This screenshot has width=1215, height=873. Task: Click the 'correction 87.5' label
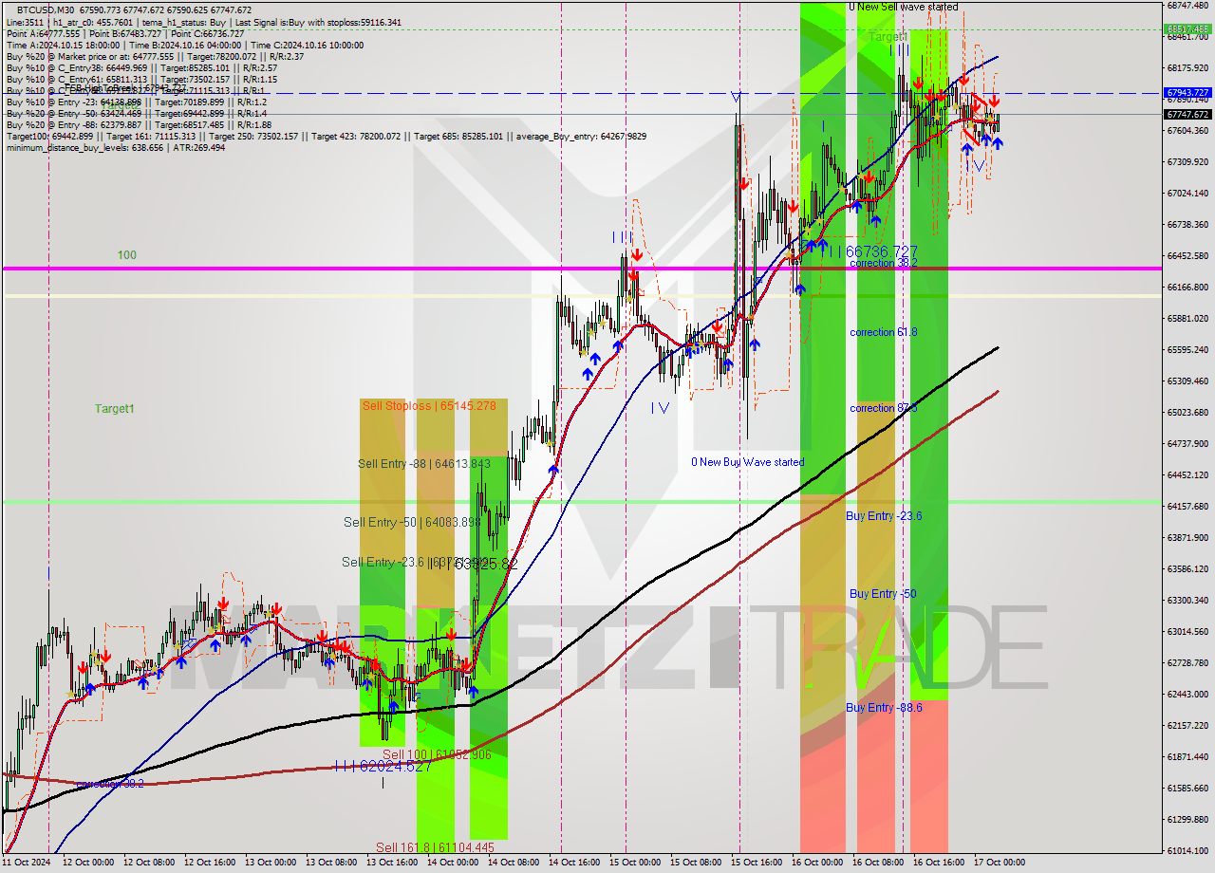tap(883, 408)
